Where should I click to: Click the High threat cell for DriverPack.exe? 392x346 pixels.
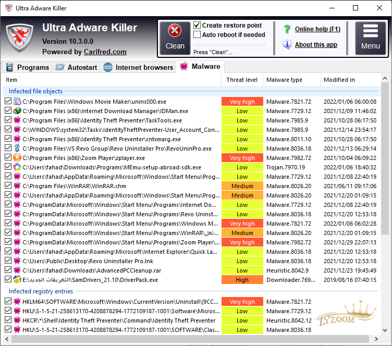click(x=242, y=279)
